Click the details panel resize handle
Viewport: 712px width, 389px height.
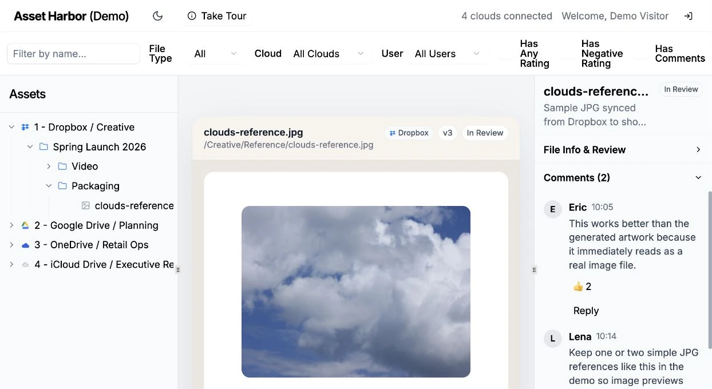[534, 269]
